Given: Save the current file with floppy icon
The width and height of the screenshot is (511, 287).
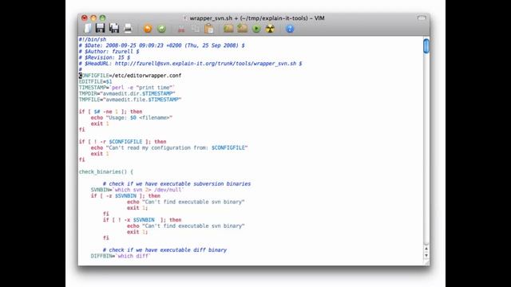Looking at the screenshot, I should pos(100,29).
